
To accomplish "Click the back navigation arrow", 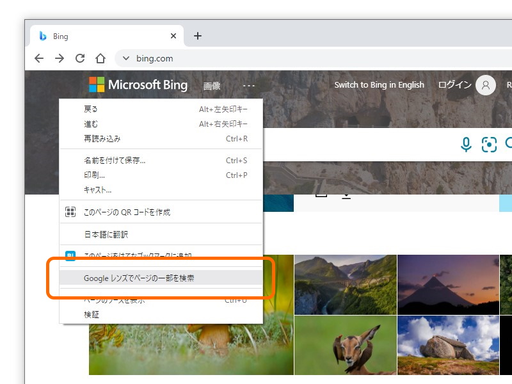I will click(39, 58).
